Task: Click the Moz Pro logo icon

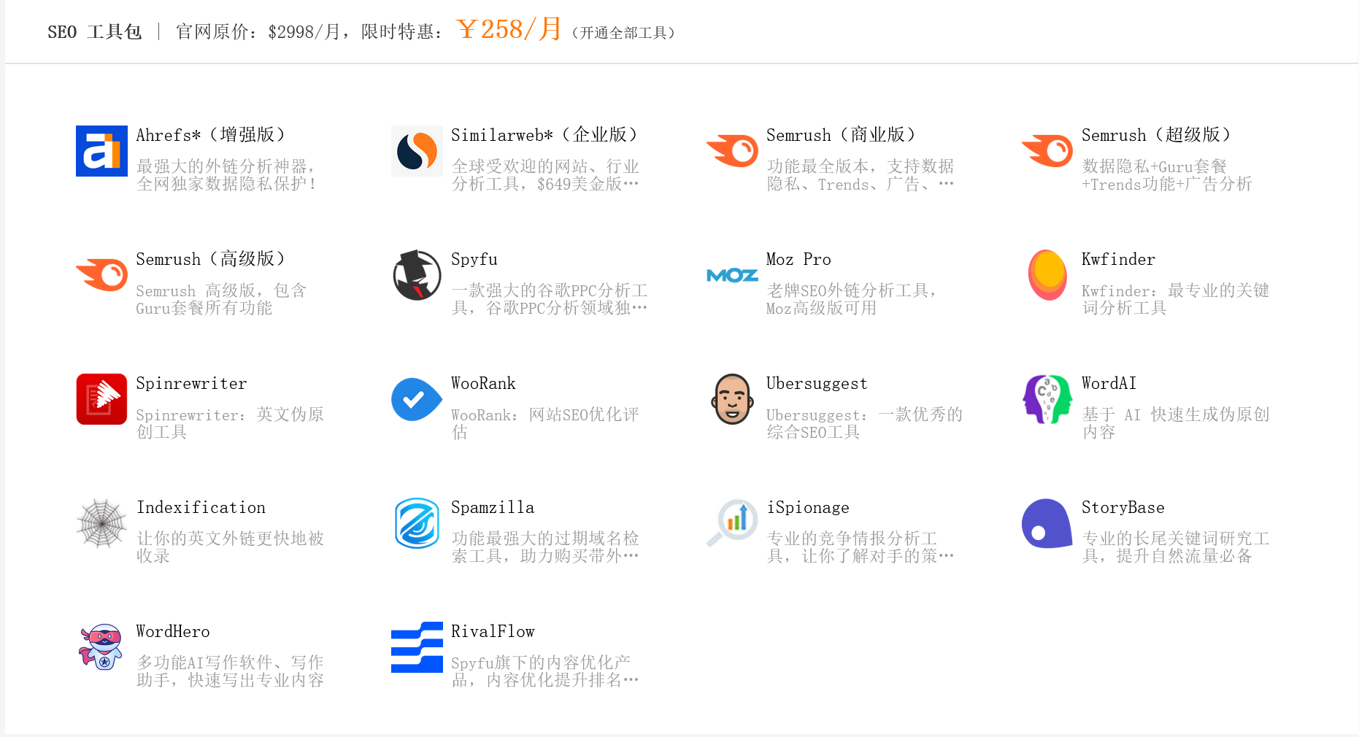Action: tap(732, 275)
